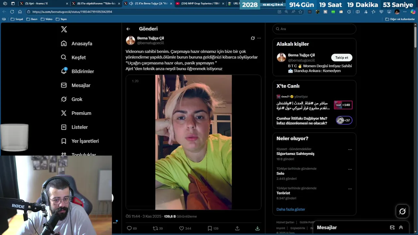Open Mesajlar in the sidebar

[x=76, y=85]
